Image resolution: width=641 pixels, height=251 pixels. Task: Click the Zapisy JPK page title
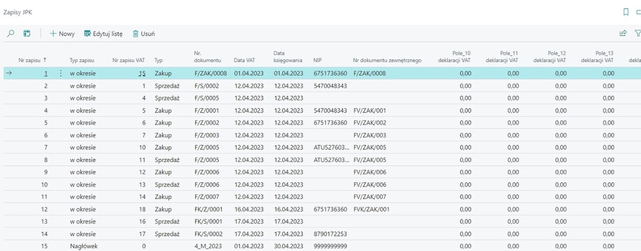pyautogui.click(x=17, y=12)
